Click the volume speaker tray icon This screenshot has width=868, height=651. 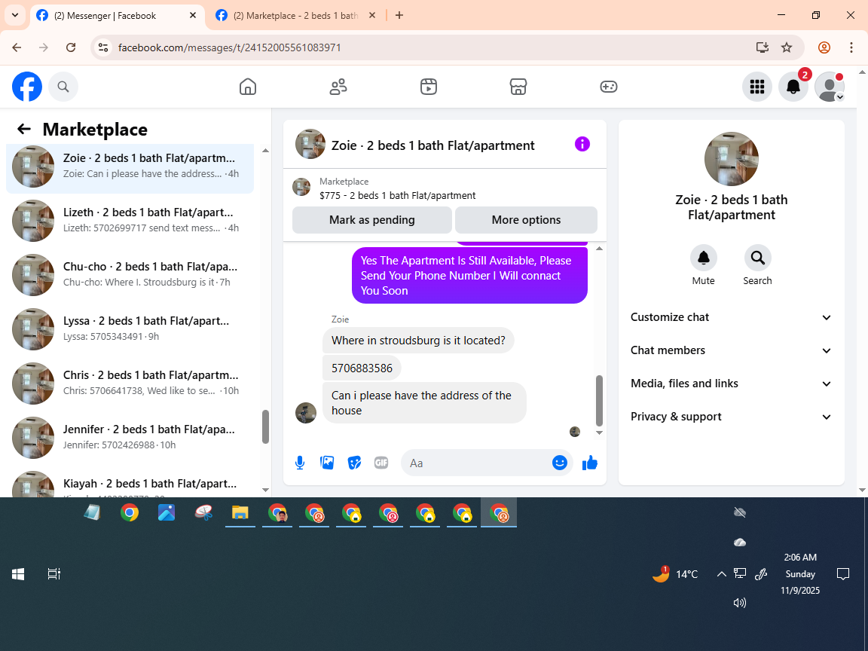point(740,603)
